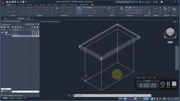Click the Layer Properties ribbon button
The image size is (180, 101).
pos(79,10)
